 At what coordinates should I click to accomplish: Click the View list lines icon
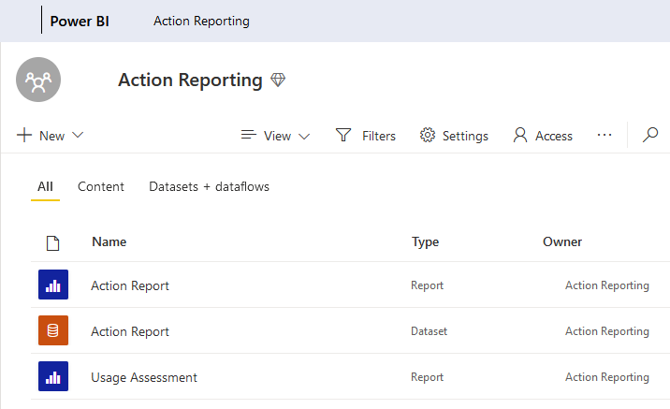249,135
